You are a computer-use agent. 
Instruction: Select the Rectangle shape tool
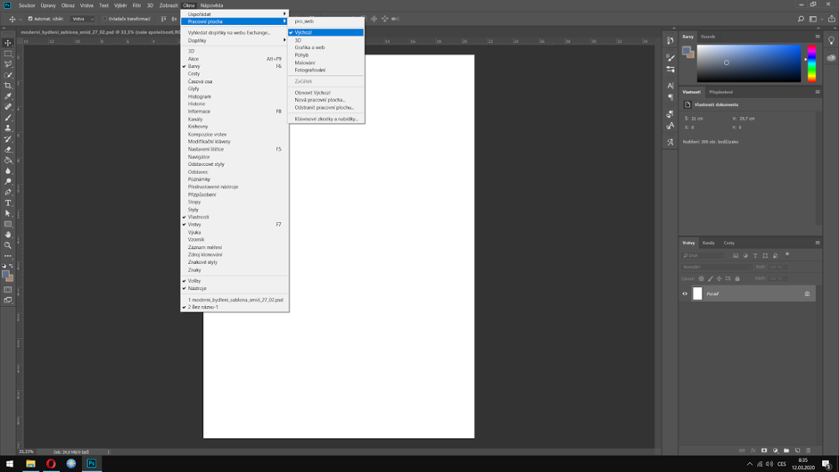click(x=8, y=224)
